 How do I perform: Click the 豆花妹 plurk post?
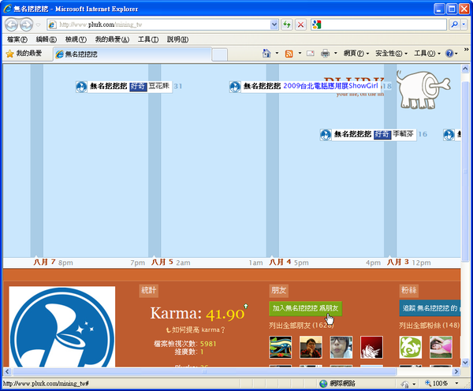coord(130,87)
